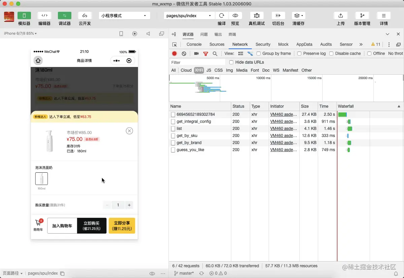Viewport: 404px width, 278px height.
Task: Enable the Disable cache checkbox
Action: click(x=331, y=54)
